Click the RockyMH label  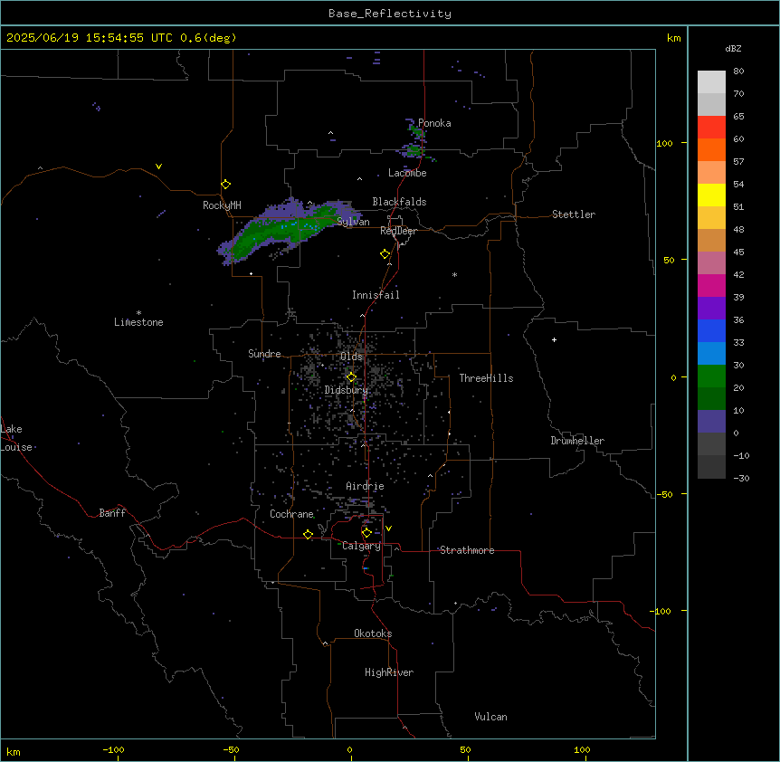click(222, 205)
